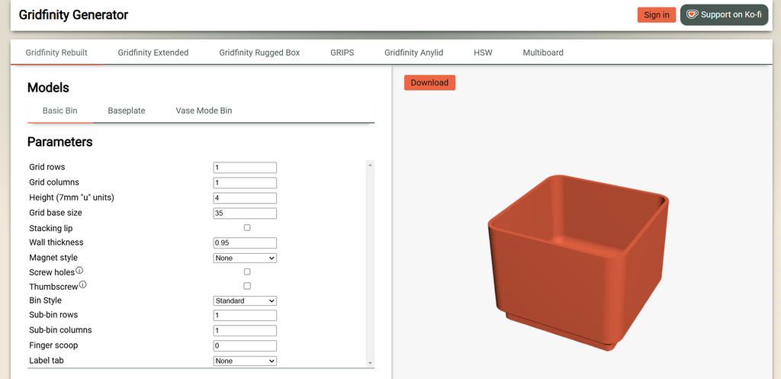
Task: Click the 'Models' heading
Action: click(x=48, y=88)
